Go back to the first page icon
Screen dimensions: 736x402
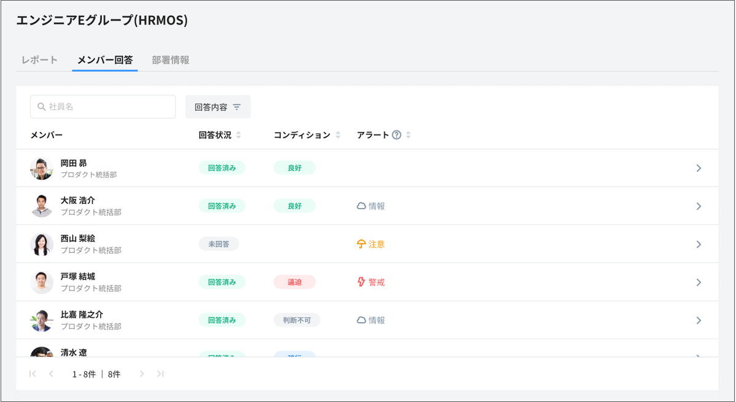pos(32,373)
